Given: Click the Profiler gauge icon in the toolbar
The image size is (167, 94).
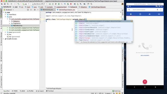Looking at the screenshot, I should [65, 4].
